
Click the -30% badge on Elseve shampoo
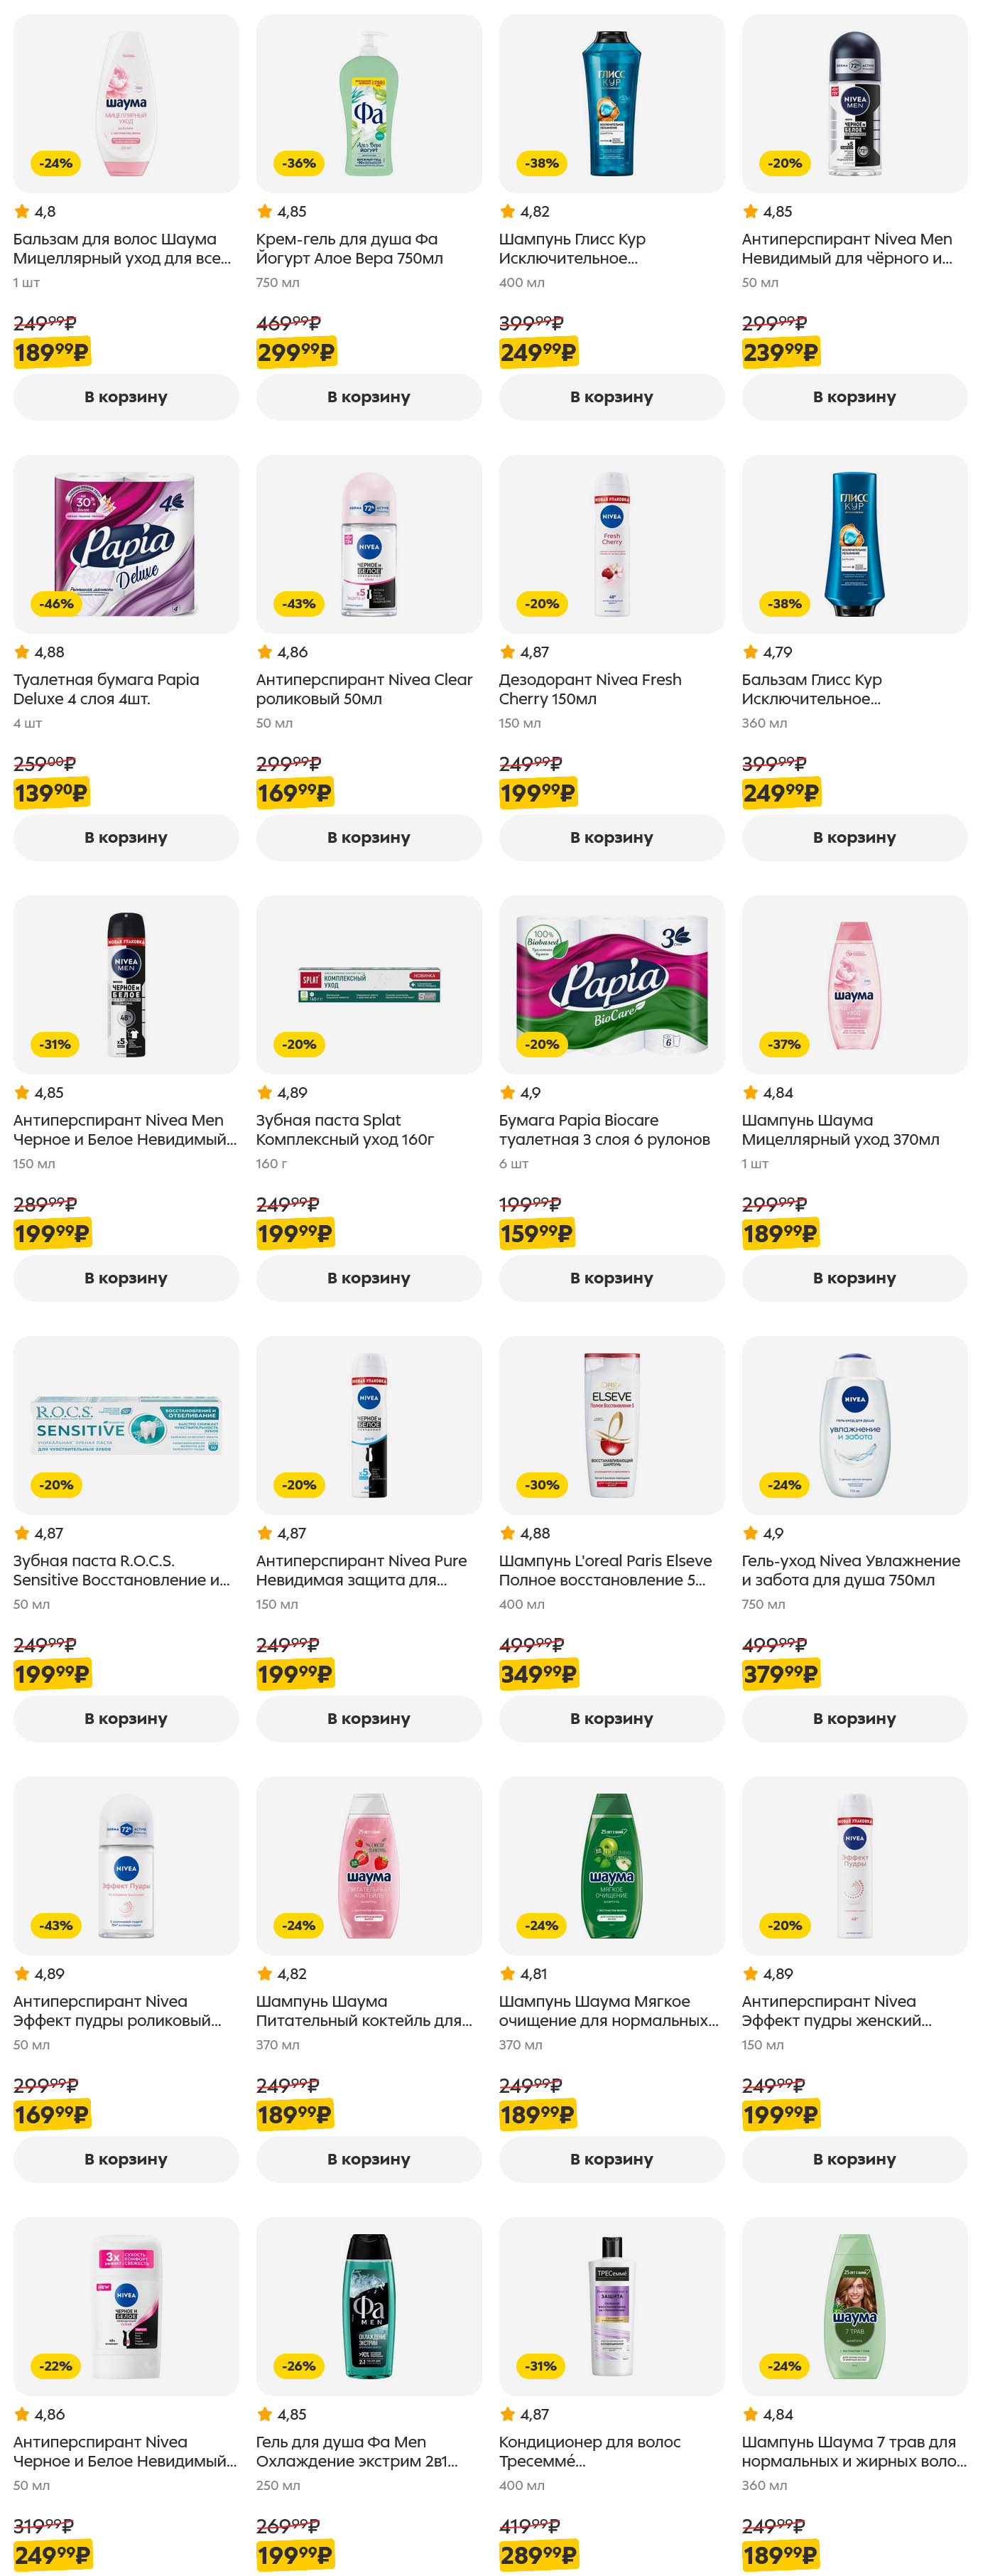(x=541, y=1485)
